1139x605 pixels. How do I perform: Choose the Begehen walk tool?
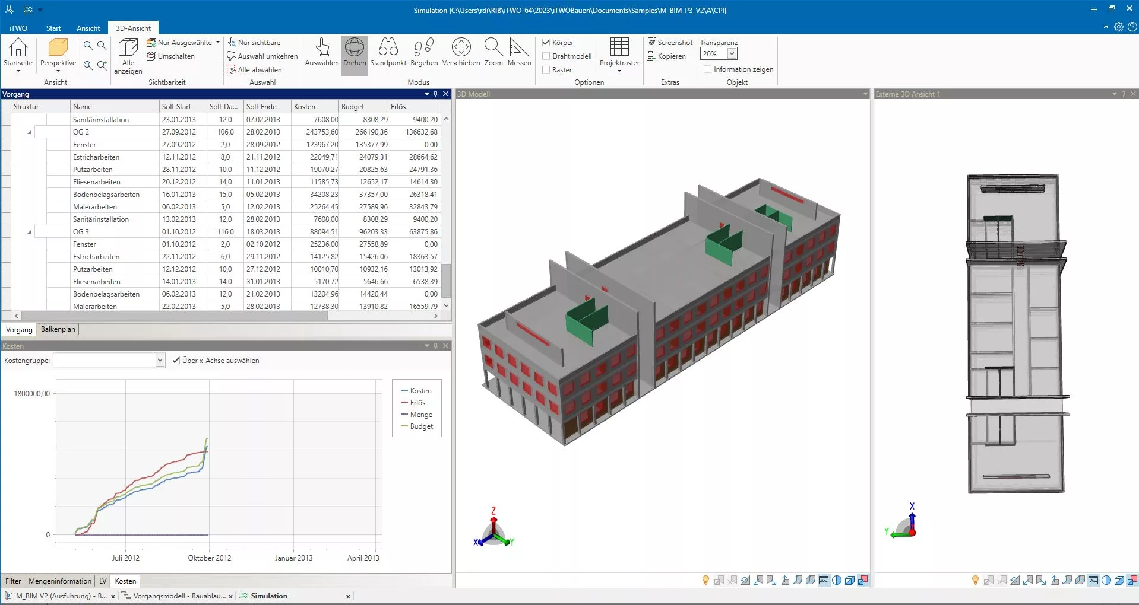(x=424, y=53)
